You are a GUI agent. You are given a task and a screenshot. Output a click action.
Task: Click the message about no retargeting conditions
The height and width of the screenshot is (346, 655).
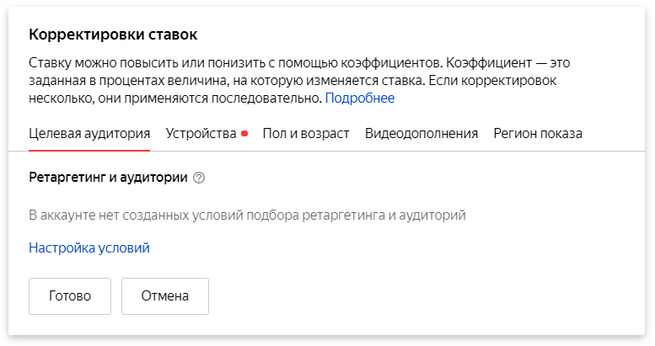point(247,215)
